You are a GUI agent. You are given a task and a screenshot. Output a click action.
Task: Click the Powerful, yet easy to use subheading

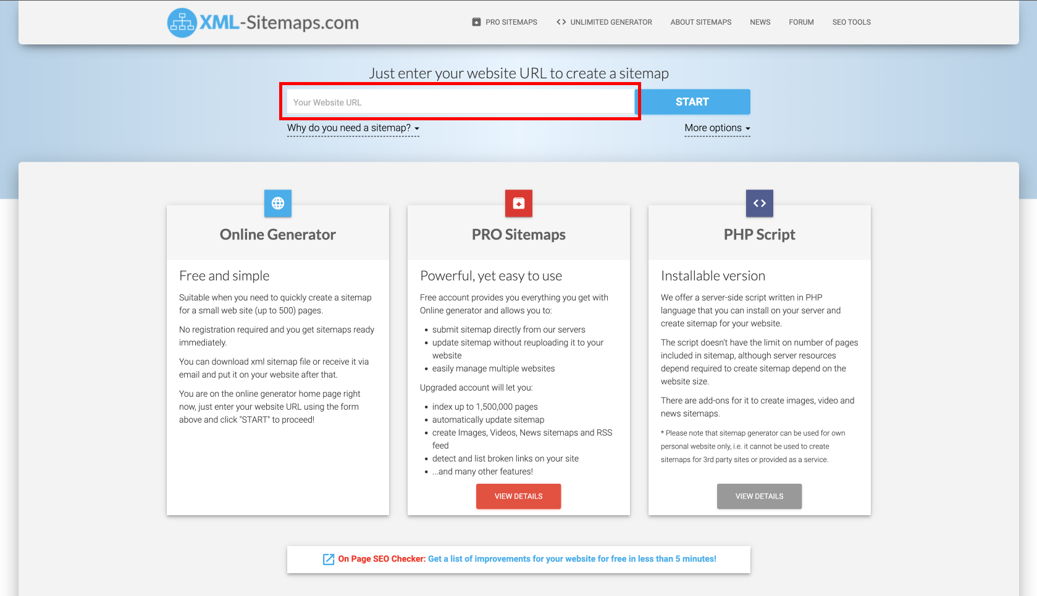click(491, 276)
